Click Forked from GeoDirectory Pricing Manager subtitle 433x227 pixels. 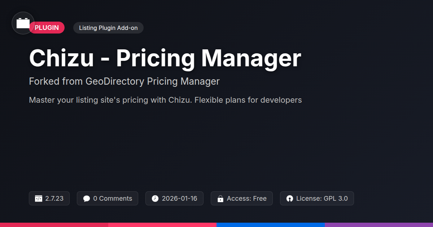coord(124,81)
